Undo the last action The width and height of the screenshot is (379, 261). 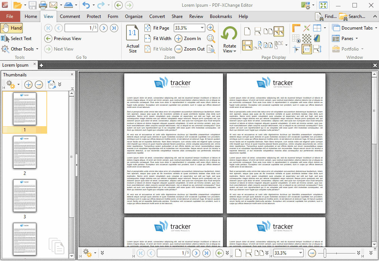click(x=86, y=5)
